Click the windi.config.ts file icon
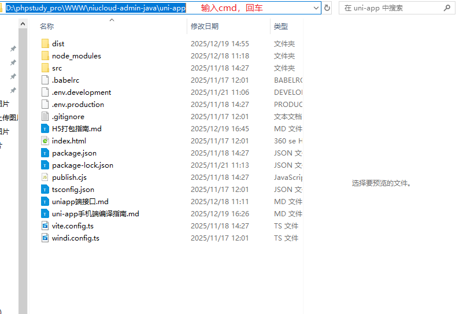 pyautogui.click(x=45, y=238)
